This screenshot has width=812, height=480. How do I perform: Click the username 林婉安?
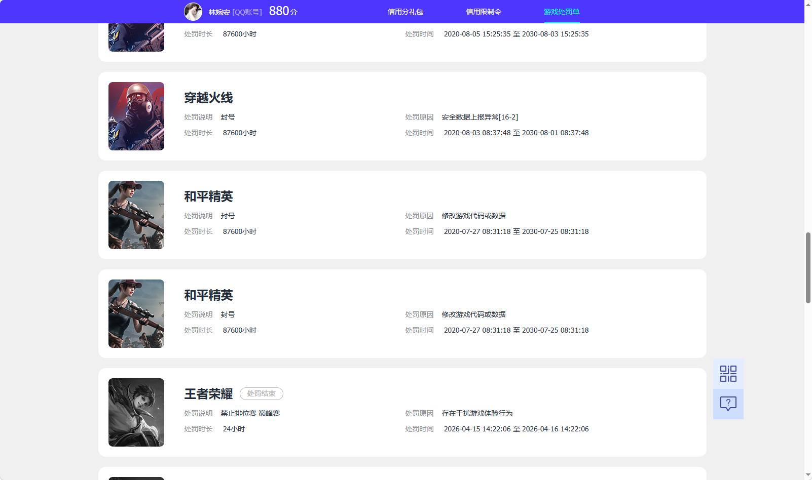(x=219, y=12)
